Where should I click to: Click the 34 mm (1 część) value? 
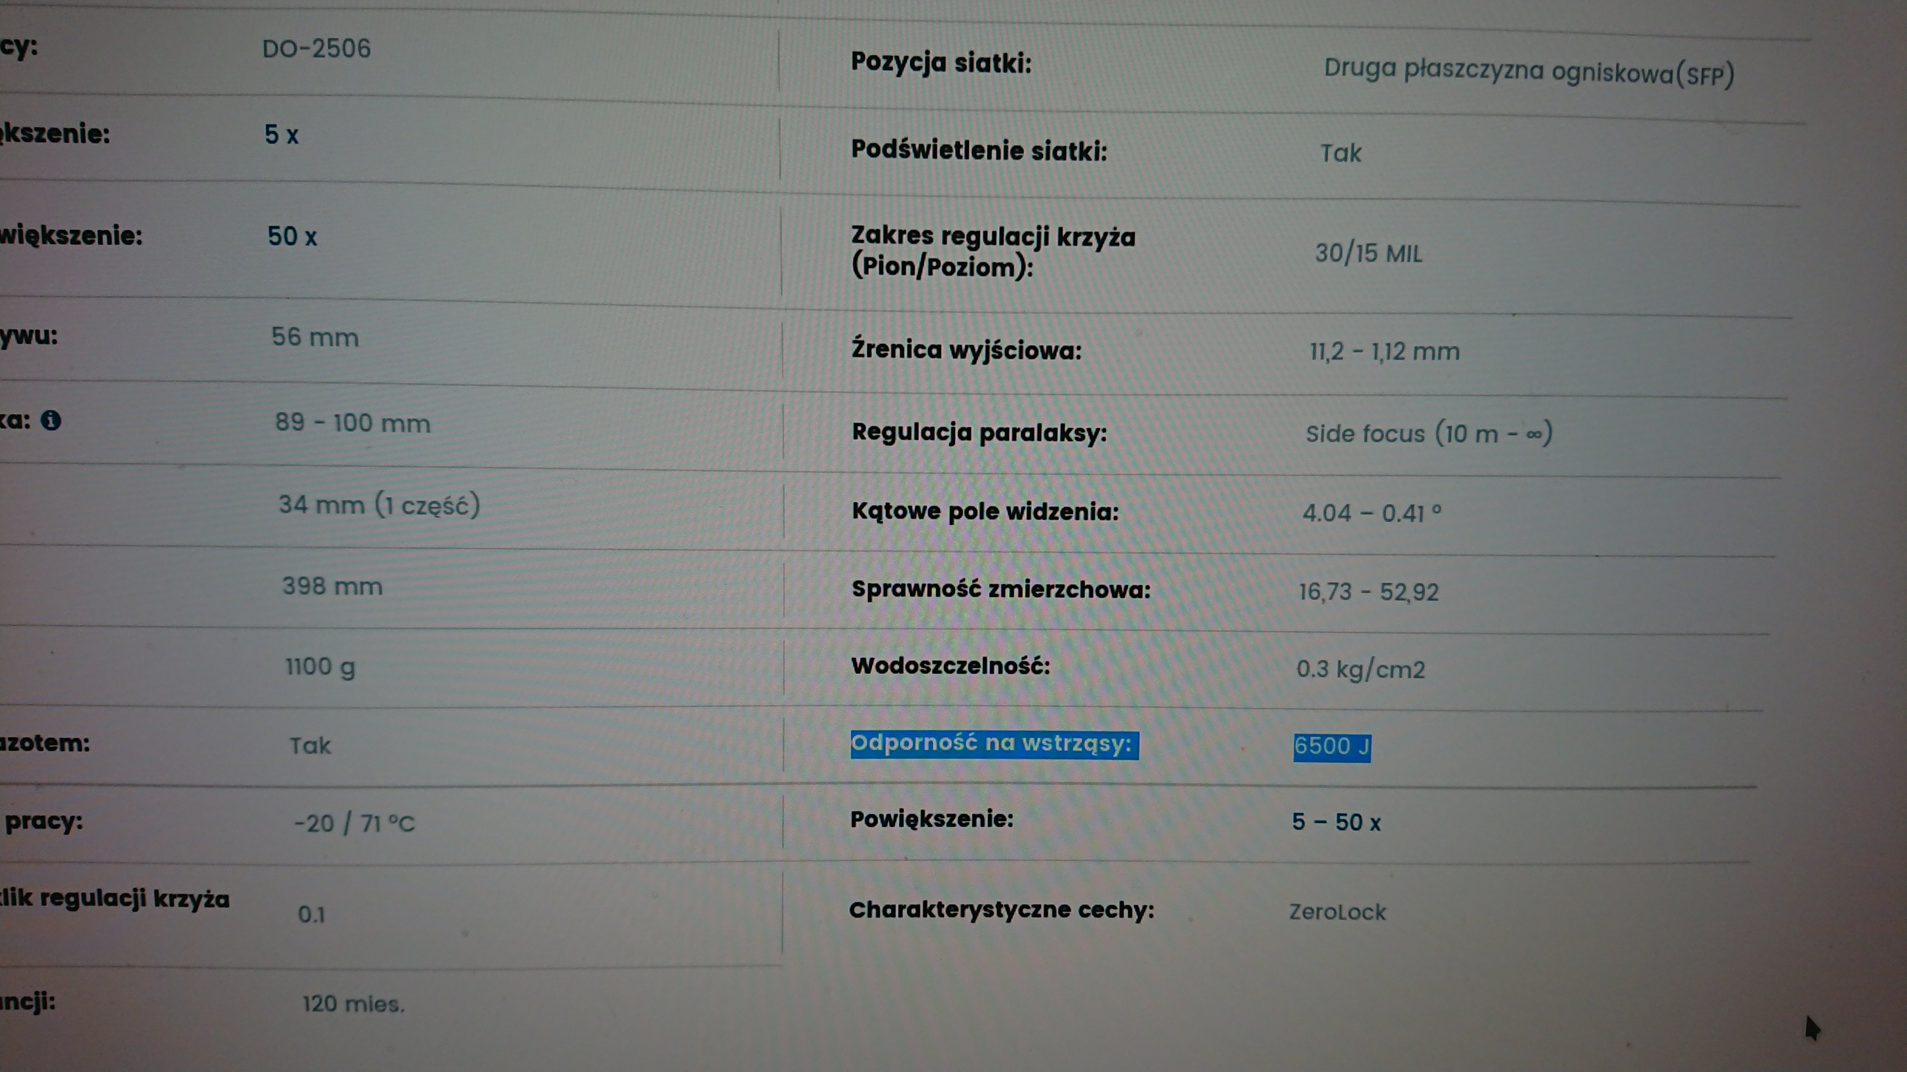point(379,505)
